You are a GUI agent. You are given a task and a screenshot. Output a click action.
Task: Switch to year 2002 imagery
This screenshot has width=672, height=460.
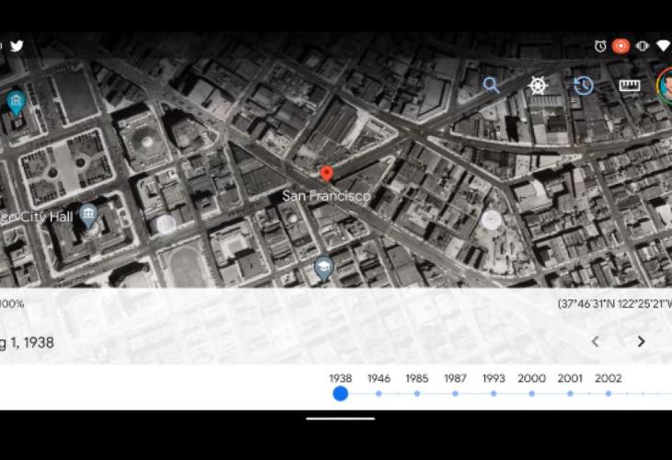coord(608,393)
